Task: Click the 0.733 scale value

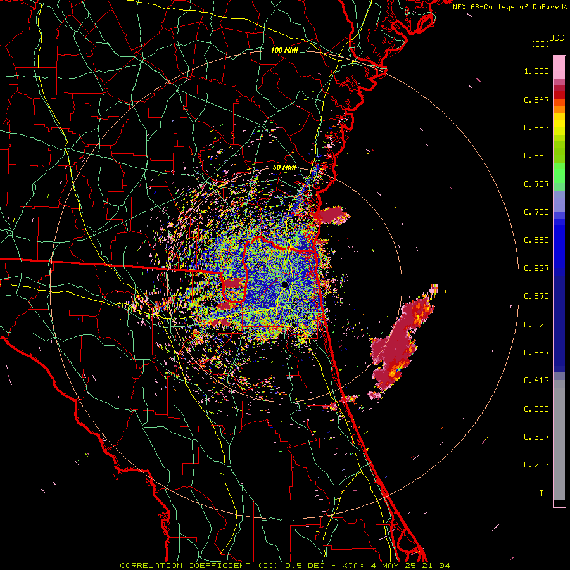Action: (536, 212)
